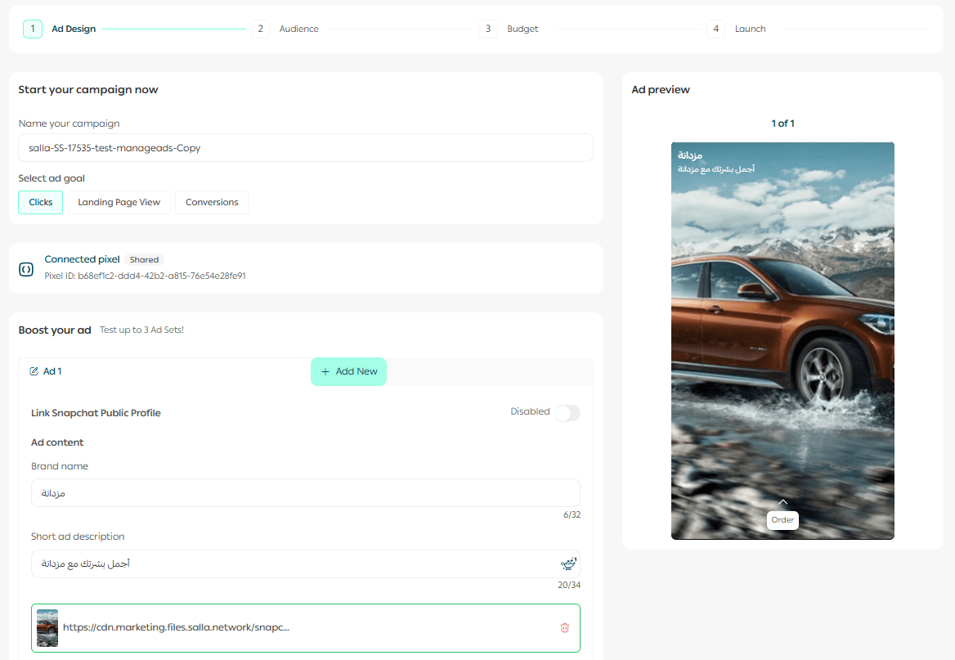The image size is (955, 660).
Task: Click the Short ad description field
Action: 294,563
